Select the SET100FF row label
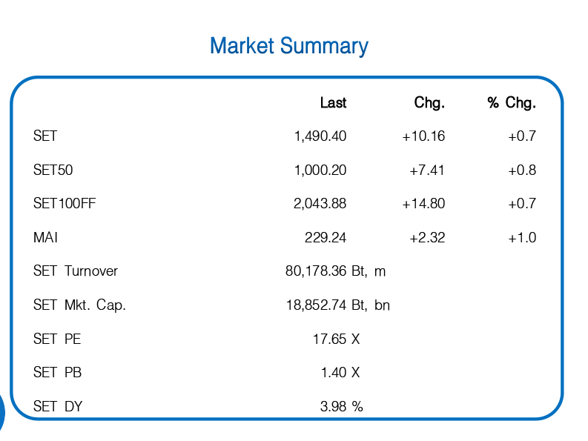Screen dimensions: 588x441 tap(65, 204)
